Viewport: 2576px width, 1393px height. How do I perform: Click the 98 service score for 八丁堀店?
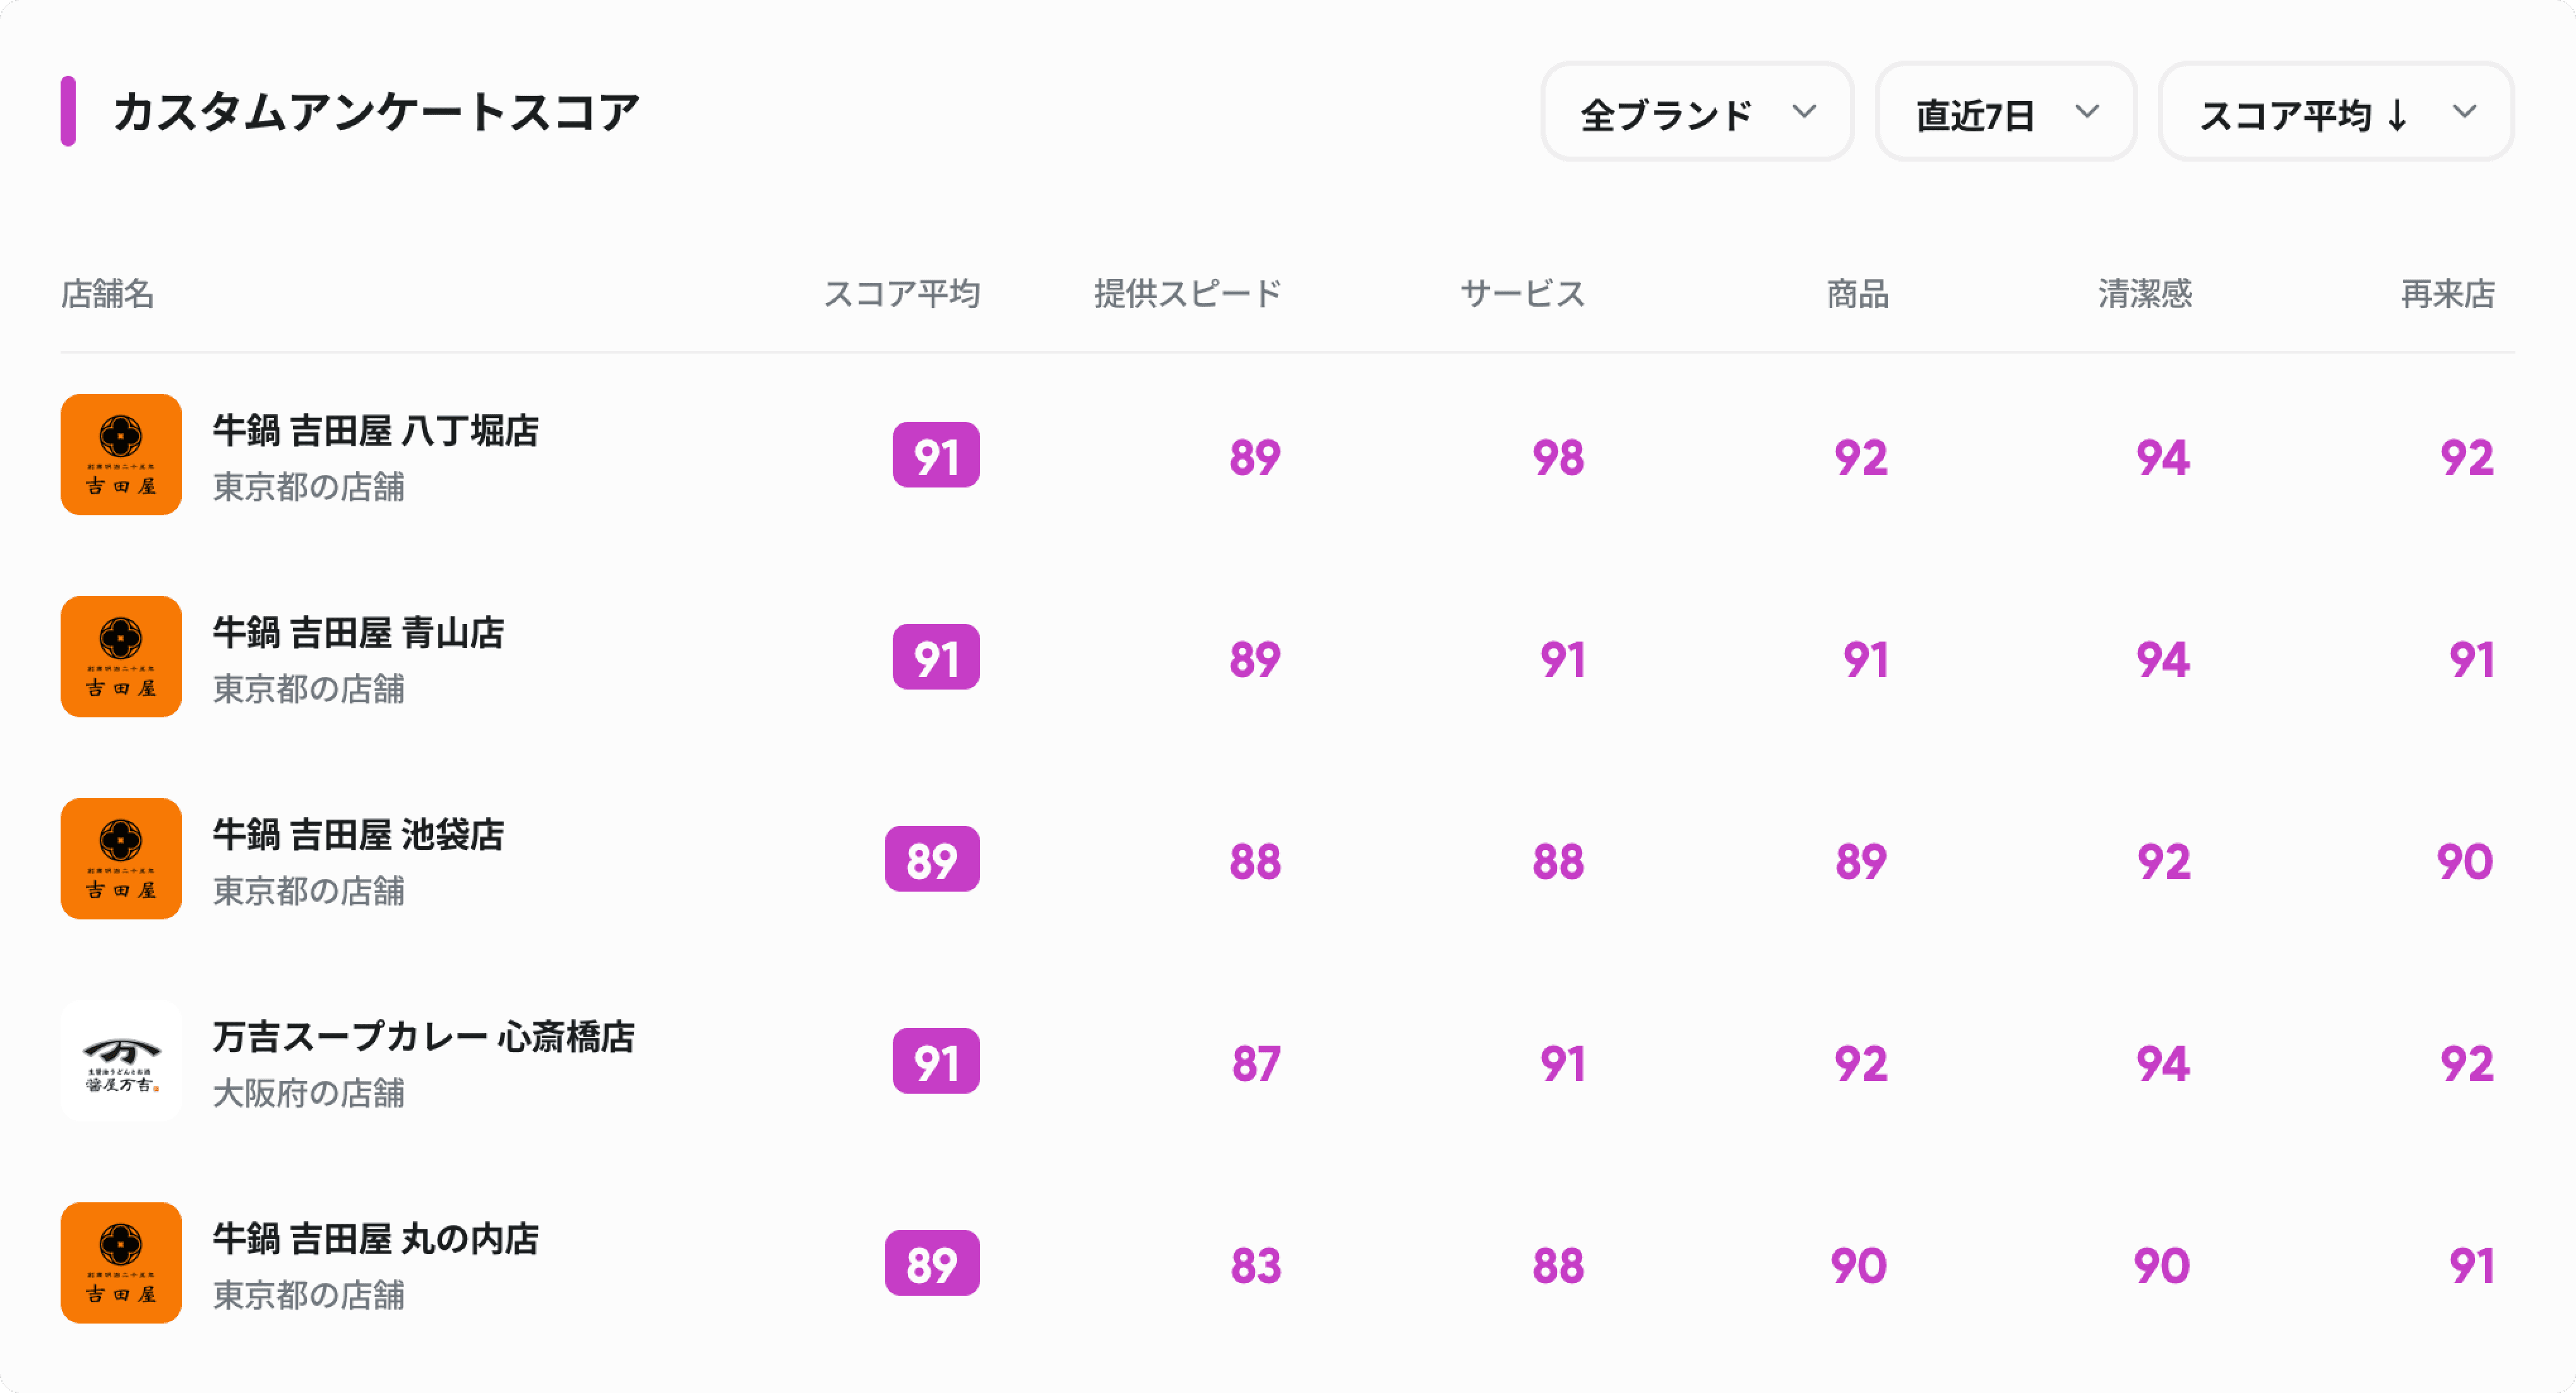point(1558,458)
